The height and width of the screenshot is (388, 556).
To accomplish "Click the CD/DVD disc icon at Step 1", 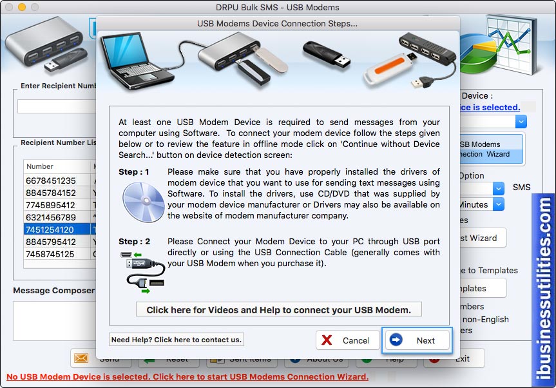I will click(x=143, y=201).
